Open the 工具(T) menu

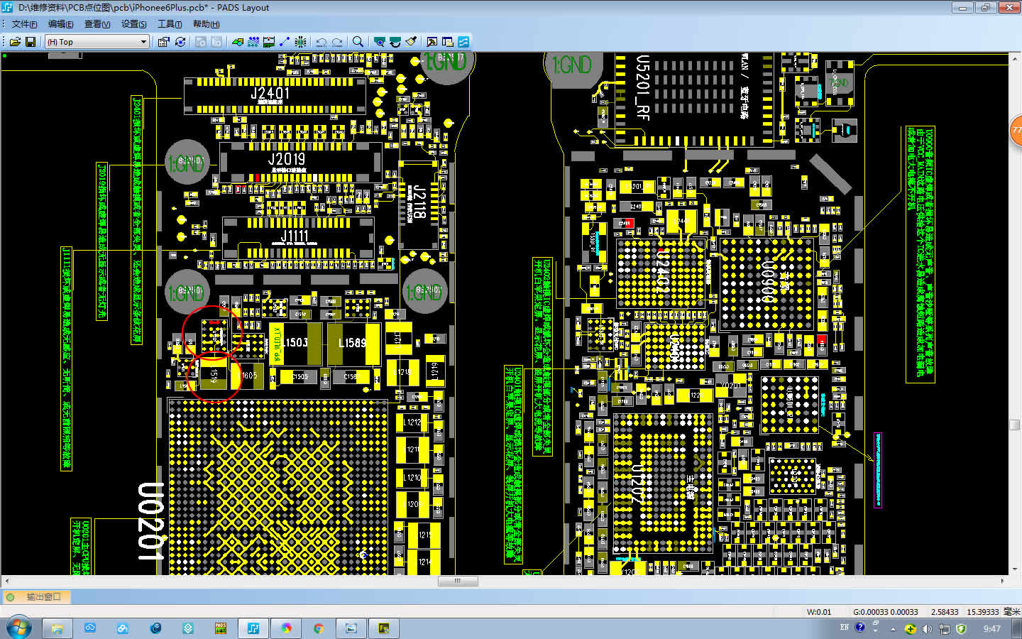pyautogui.click(x=170, y=24)
